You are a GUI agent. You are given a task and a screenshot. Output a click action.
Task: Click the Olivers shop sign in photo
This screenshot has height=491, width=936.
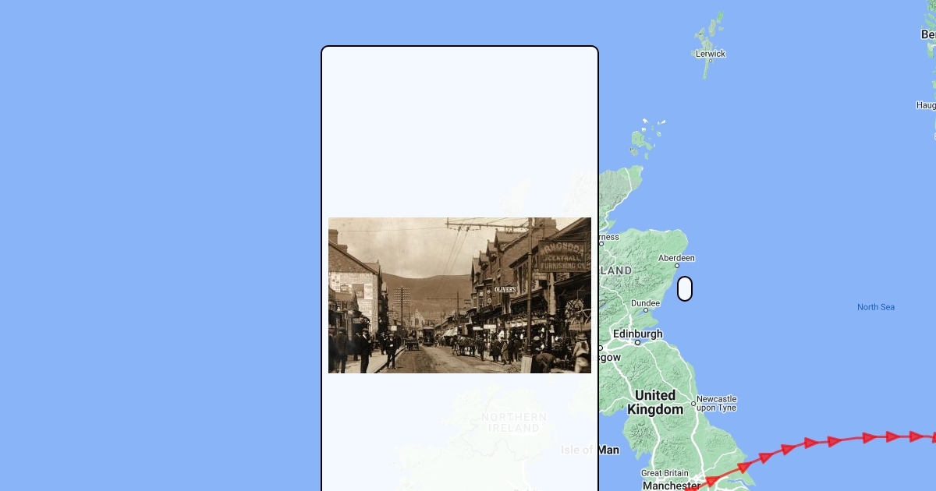505,289
